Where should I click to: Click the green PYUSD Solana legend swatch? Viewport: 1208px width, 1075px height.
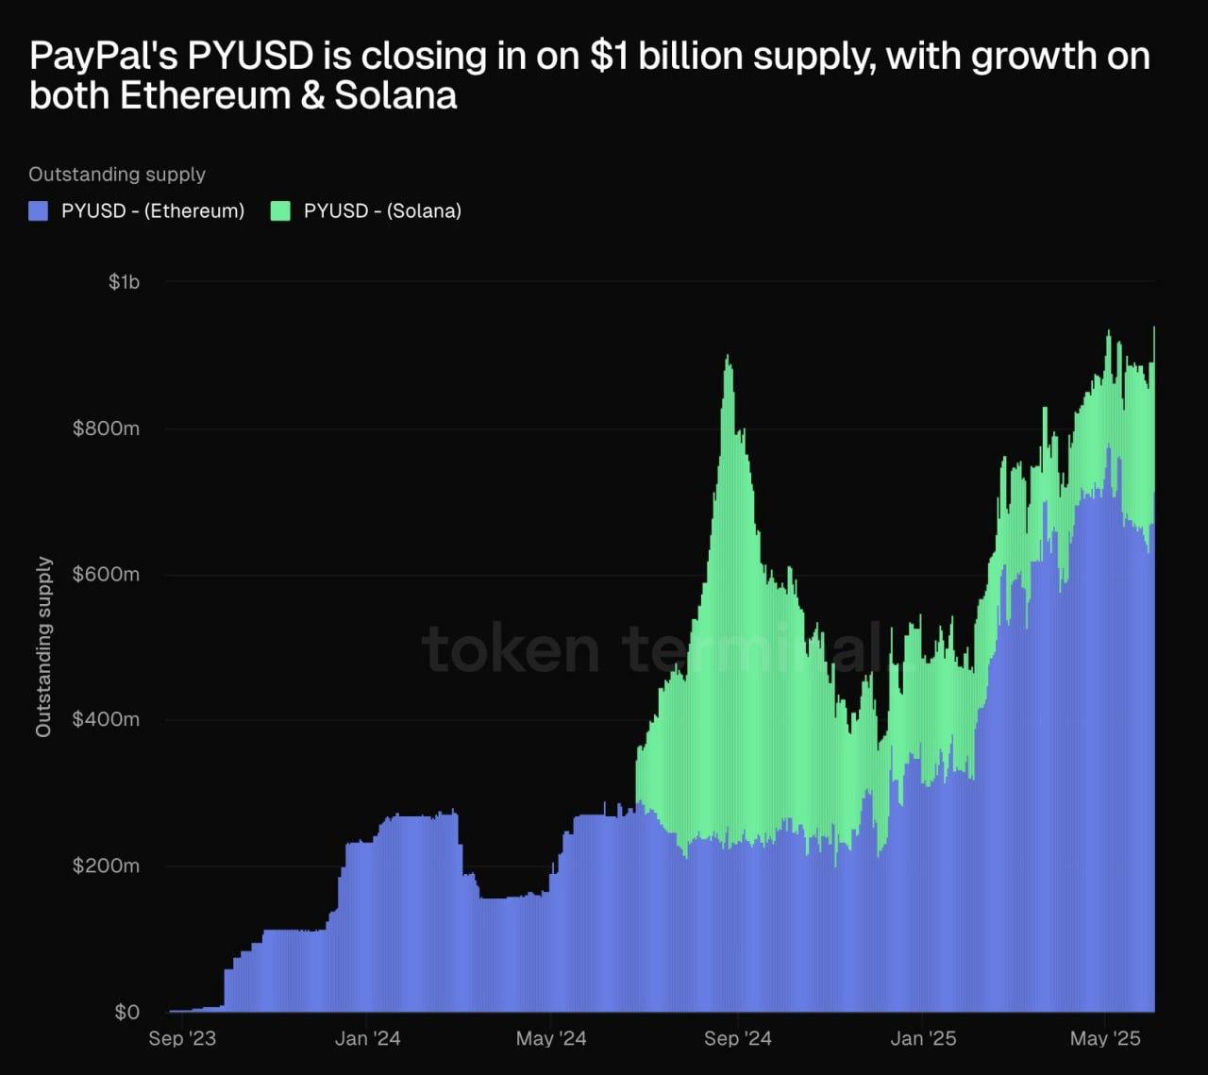(280, 210)
